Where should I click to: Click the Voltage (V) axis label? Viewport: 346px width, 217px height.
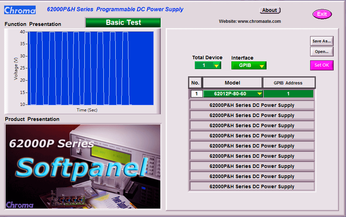tap(16, 69)
